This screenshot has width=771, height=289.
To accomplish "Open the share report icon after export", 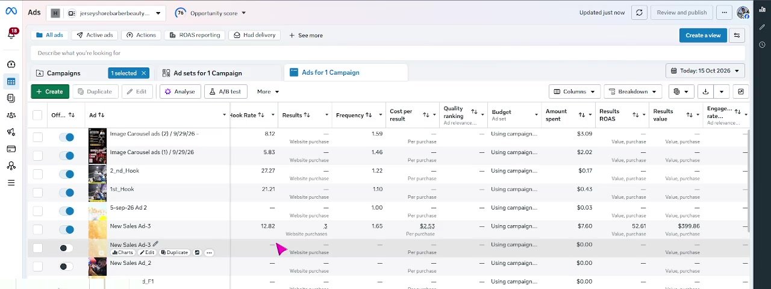I will (741, 92).
